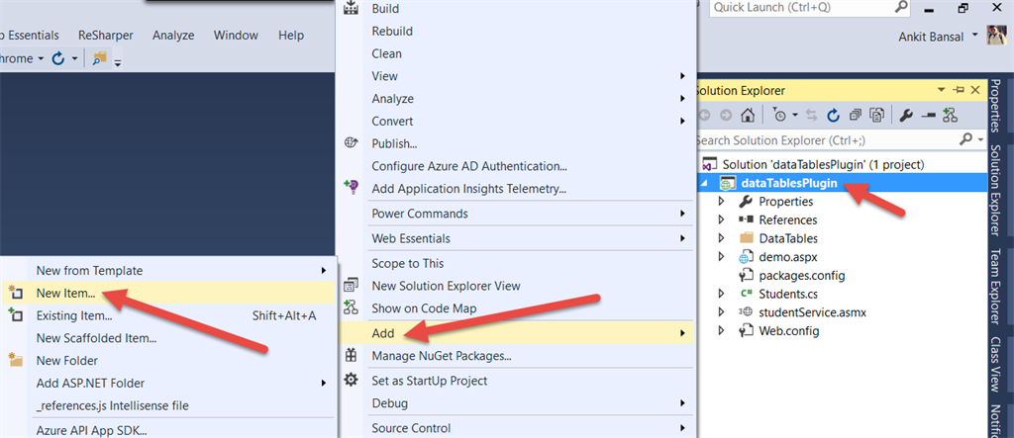Toggle Show All Files in Solution Explorer
Screen dimensions: 1014x438
tap(874, 115)
